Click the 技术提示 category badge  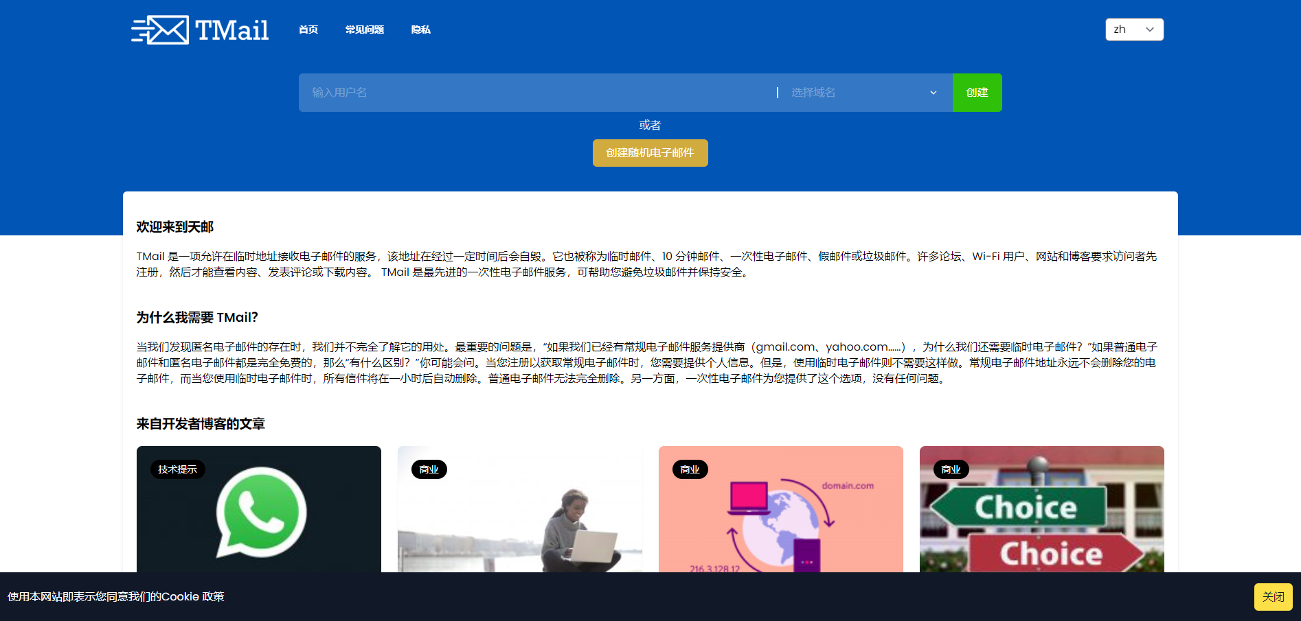click(x=176, y=469)
